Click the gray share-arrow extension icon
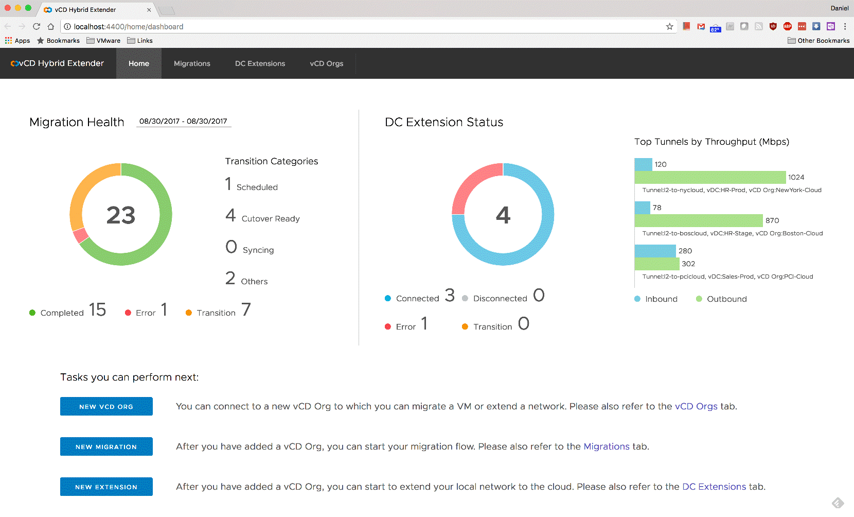This screenshot has width=854, height=517. [730, 26]
